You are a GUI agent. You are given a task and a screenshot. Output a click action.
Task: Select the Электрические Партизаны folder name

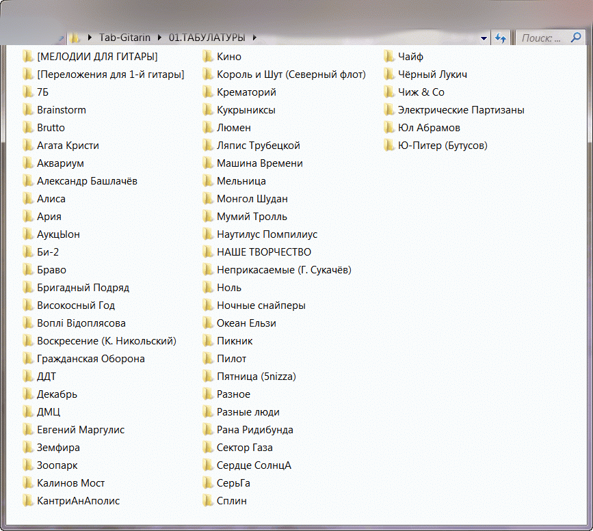461,110
